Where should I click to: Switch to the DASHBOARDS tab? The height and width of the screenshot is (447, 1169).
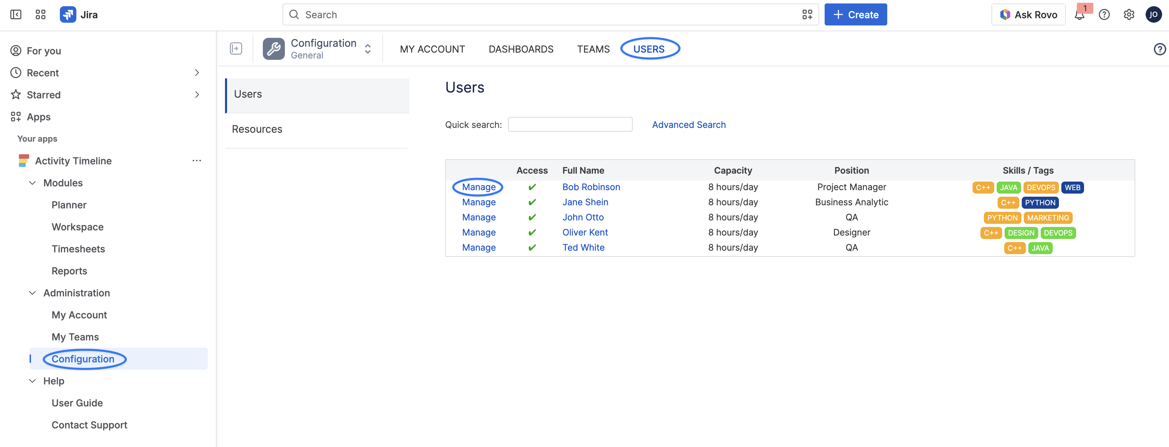521,49
